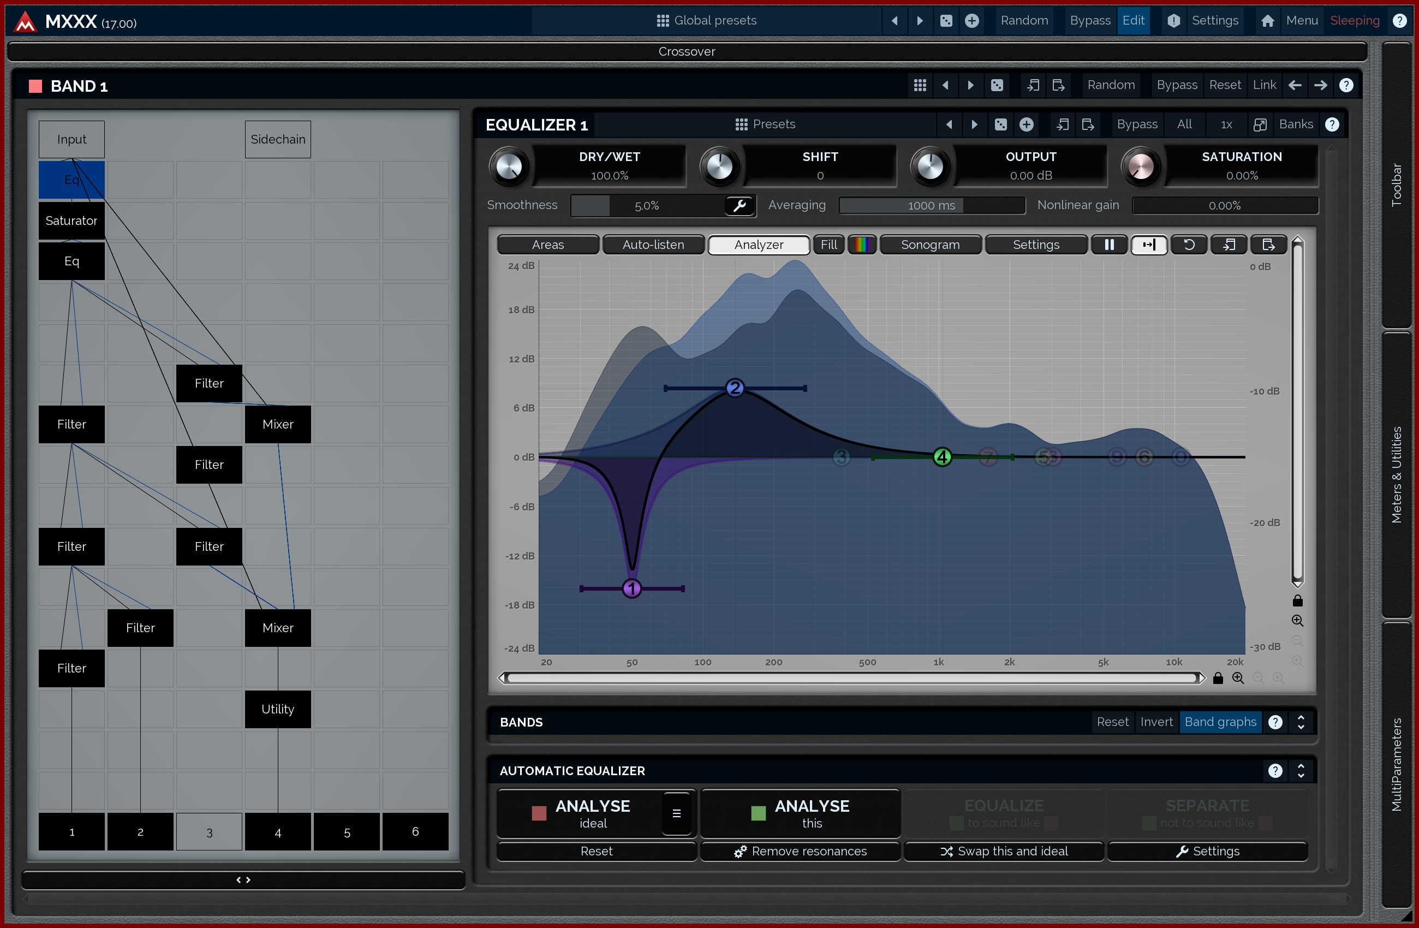The image size is (1419, 928).
Task: Click the Equalizer 1 random dice icon
Action: (x=1000, y=124)
